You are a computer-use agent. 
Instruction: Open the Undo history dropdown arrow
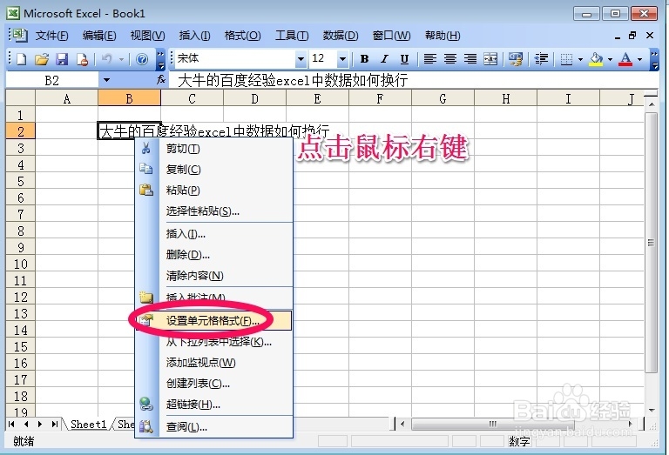(x=122, y=59)
